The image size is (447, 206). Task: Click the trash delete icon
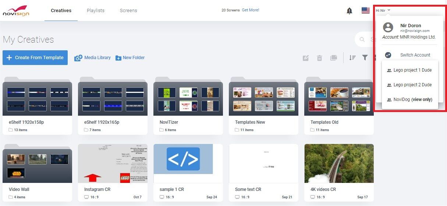[x=319, y=58]
